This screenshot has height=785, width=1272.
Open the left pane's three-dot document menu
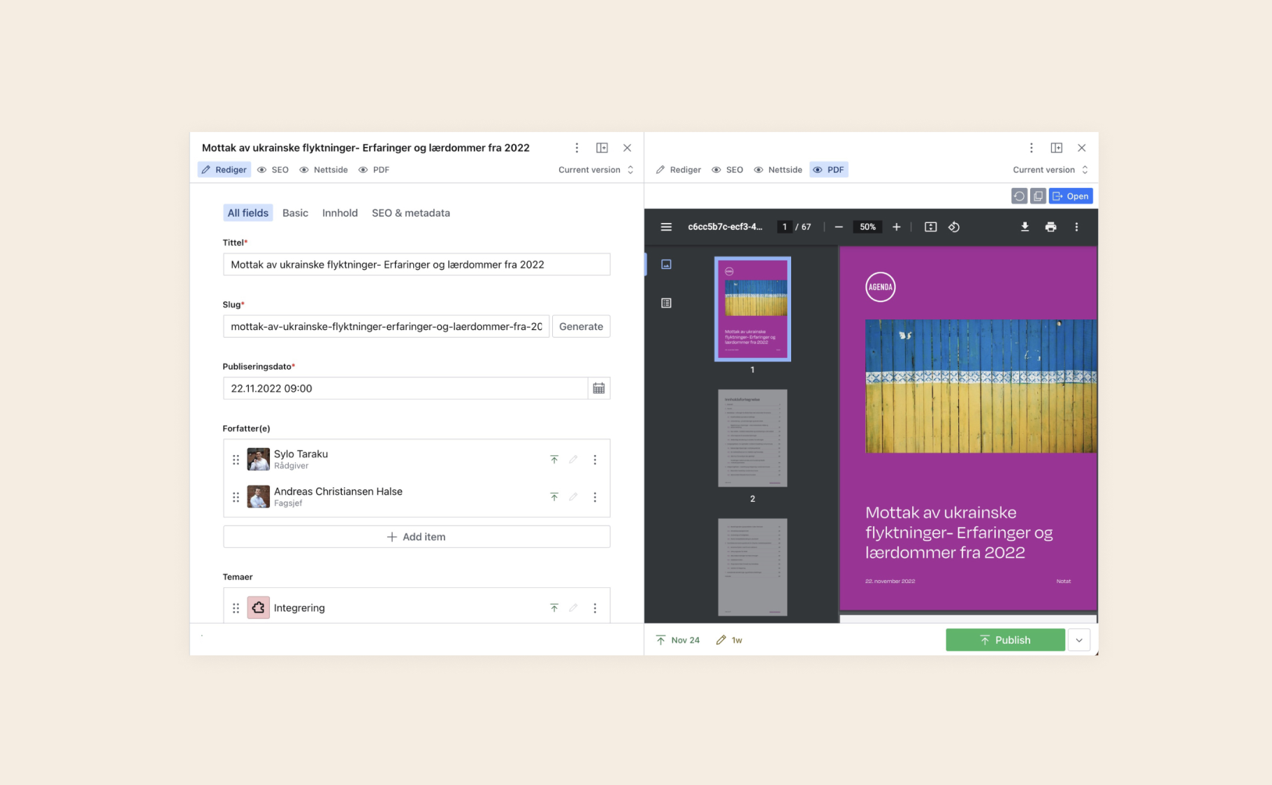click(577, 147)
